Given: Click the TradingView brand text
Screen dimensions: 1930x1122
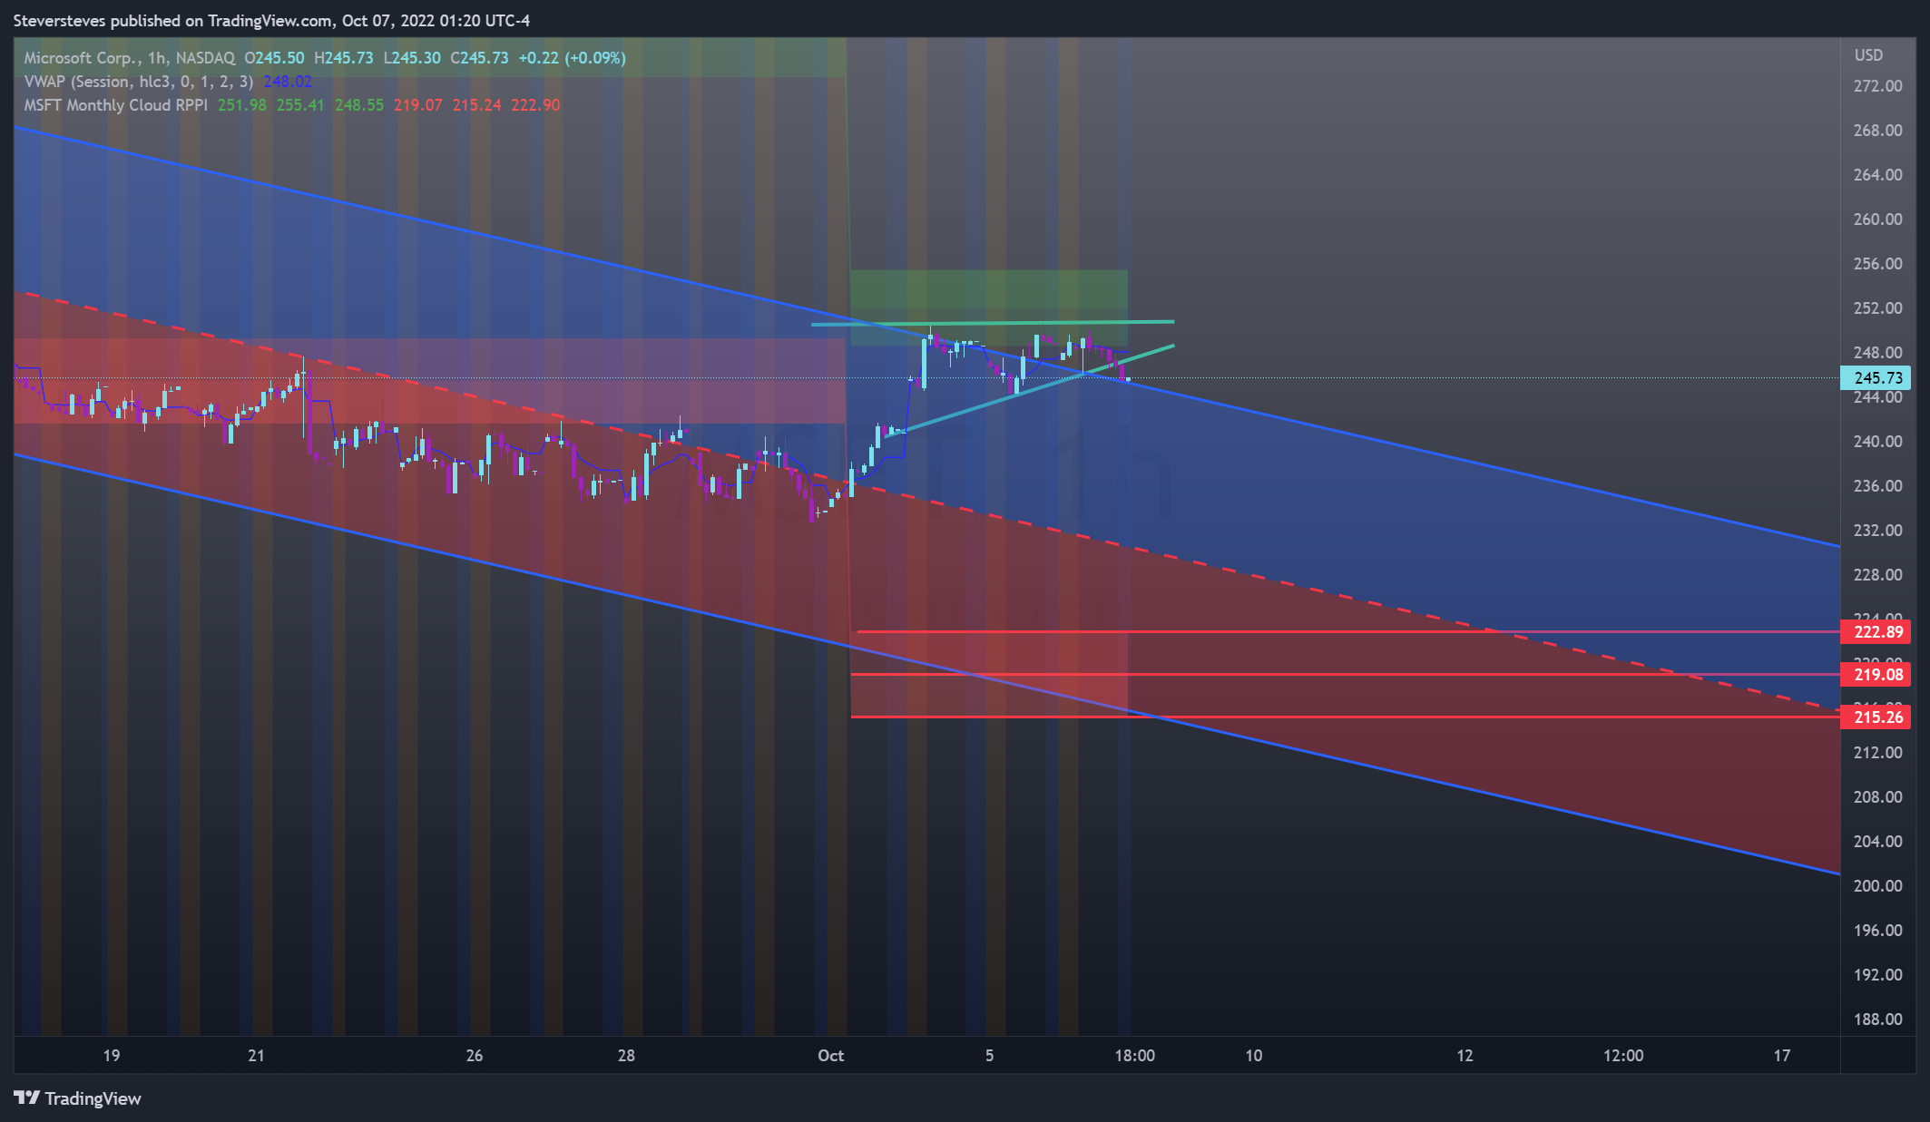Looking at the screenshot, I should (x=93, y=1098).
